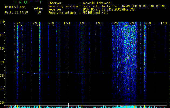170x108 pixels.
Task: Click the Receiving Location label
Action: [x=63, y=6]
